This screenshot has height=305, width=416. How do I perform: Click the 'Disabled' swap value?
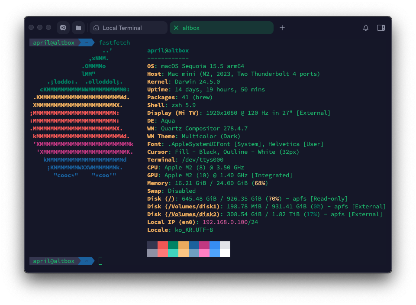[182, 191]
